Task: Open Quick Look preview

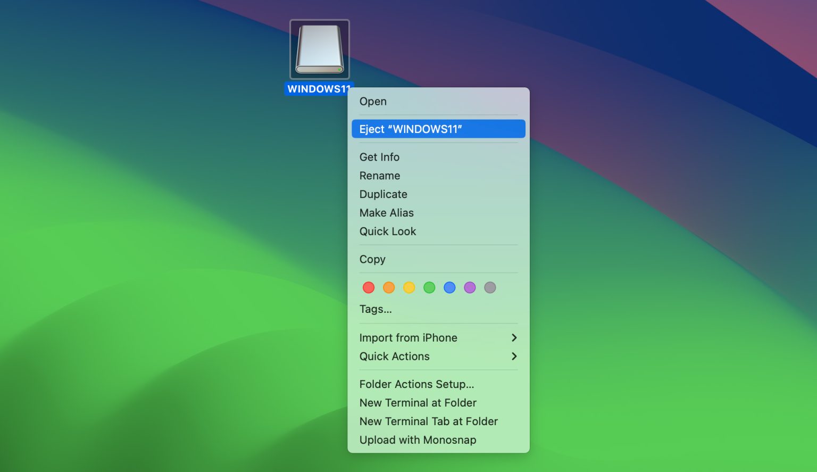Action: tap(388, 231)
